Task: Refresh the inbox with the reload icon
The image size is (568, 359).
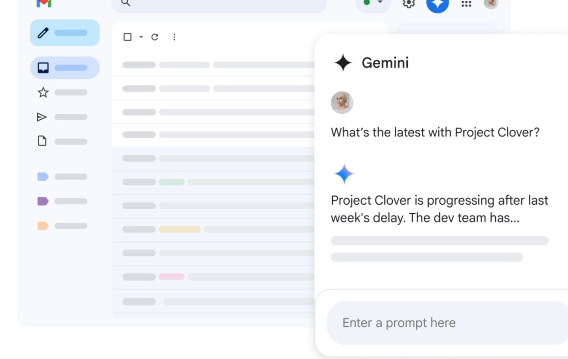Action: tap(155, 37)
